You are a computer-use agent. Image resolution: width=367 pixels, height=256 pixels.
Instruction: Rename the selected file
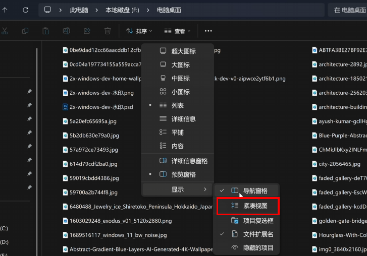pyautogui.click(x=67, y=31)
